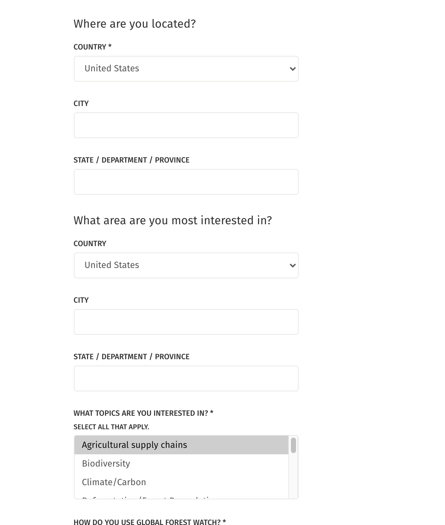The height and width of the screenshot is (525, 445).
Task: Open the first Country dropdown under location
Action: [186, 68]
